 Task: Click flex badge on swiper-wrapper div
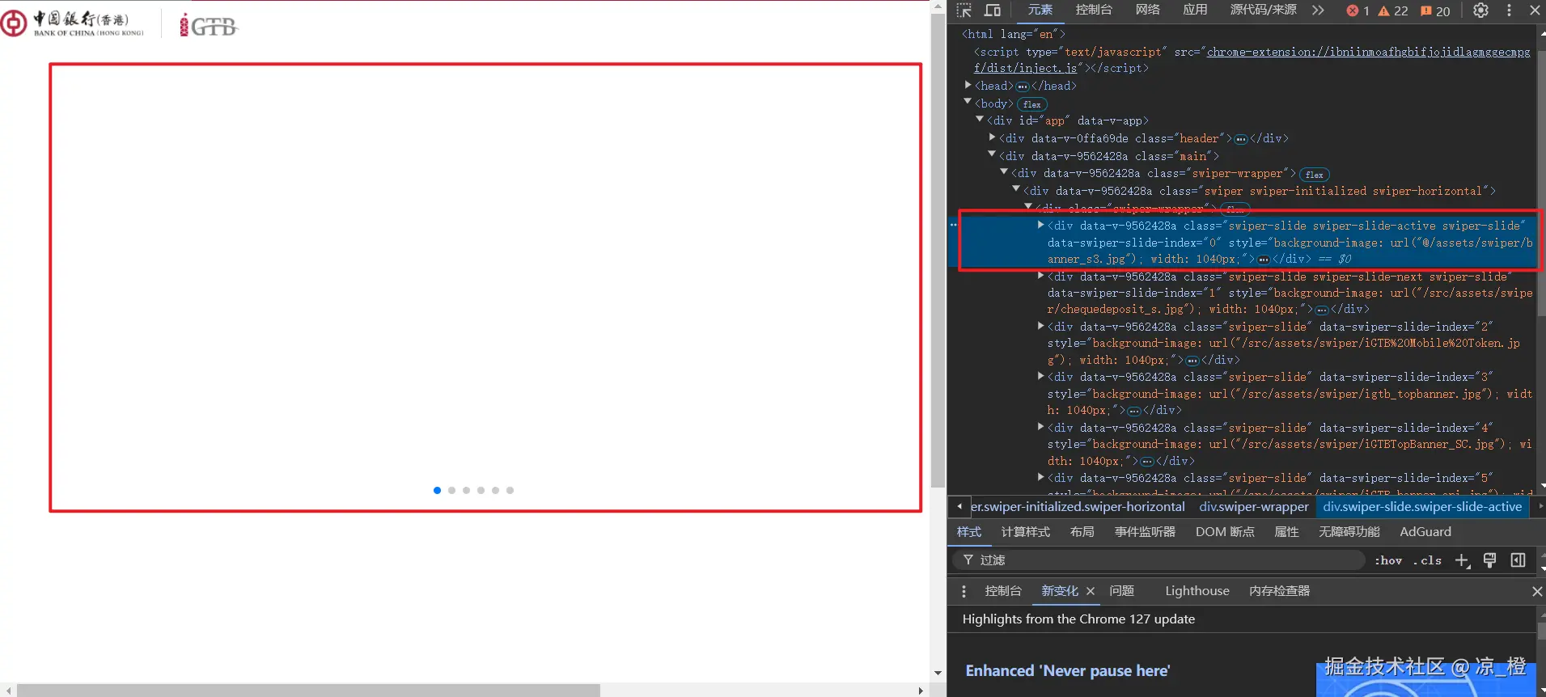(1315, 175)
